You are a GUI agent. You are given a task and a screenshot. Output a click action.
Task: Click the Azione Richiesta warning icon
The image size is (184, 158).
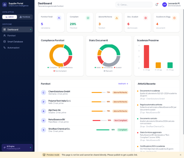click(117, 18)
